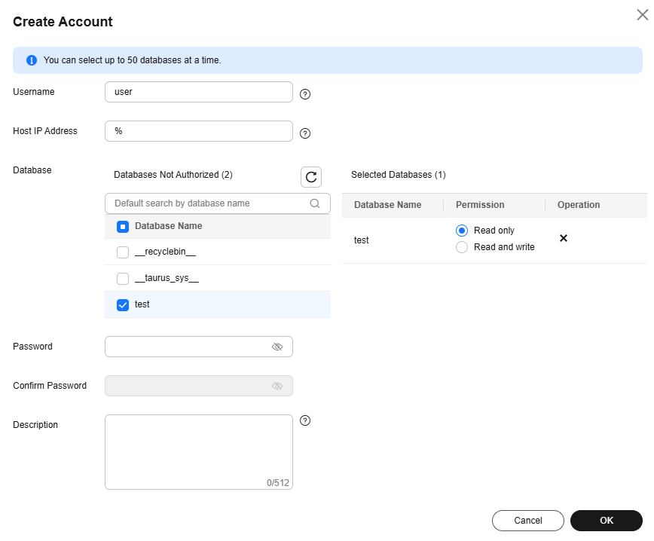Click the Database Name header in selected table
The width and height of the screenshot is (654, 541).
pos(387,205)
